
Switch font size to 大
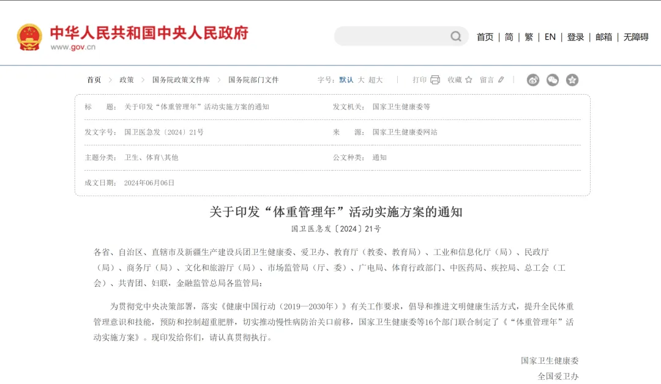tap(361, 79)
